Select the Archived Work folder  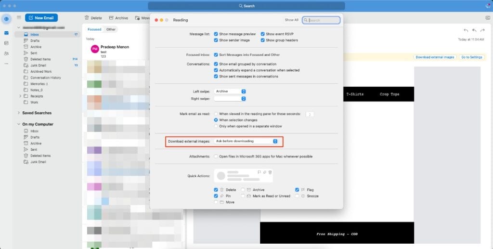[48, 71]
